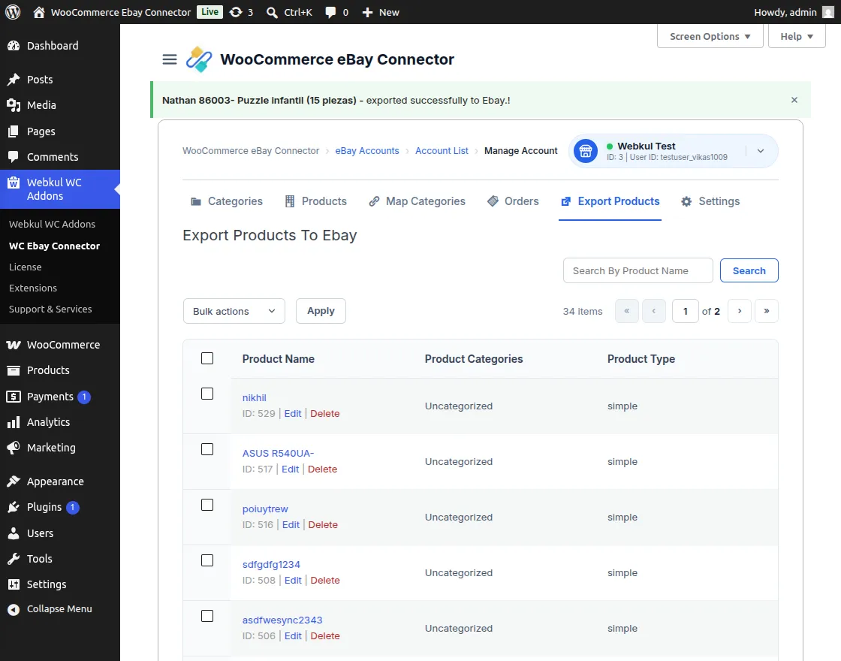Open eBay Accounts breadcrumb link

pos(367,151)
